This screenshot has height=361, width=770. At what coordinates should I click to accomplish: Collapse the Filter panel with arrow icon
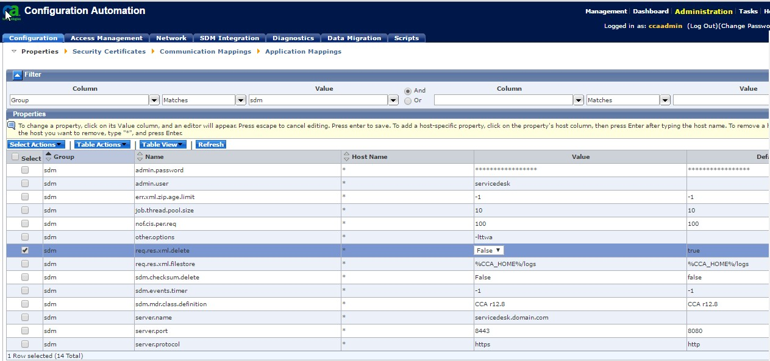click(18, 75)
